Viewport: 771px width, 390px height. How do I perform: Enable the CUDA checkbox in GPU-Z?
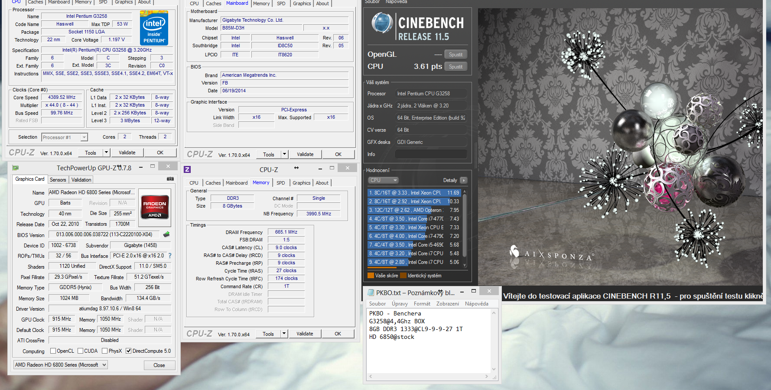click(80, 351)
